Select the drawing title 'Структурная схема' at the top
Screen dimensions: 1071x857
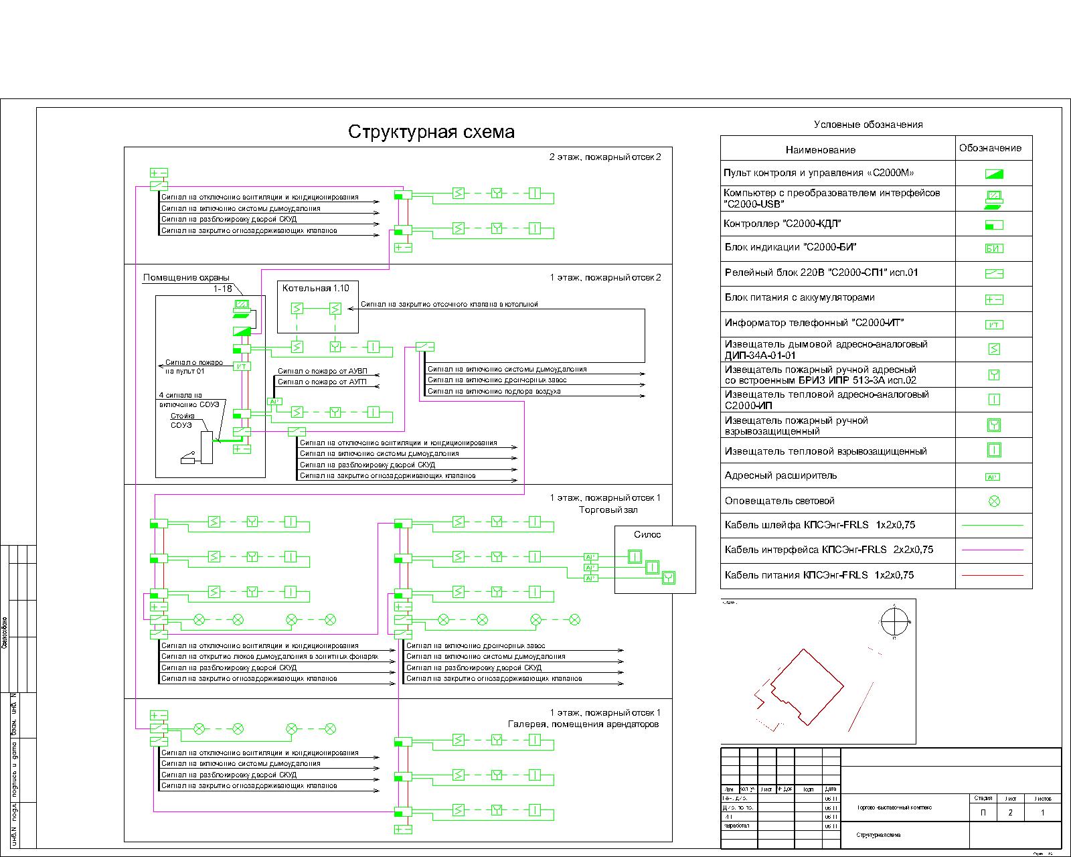431,131
